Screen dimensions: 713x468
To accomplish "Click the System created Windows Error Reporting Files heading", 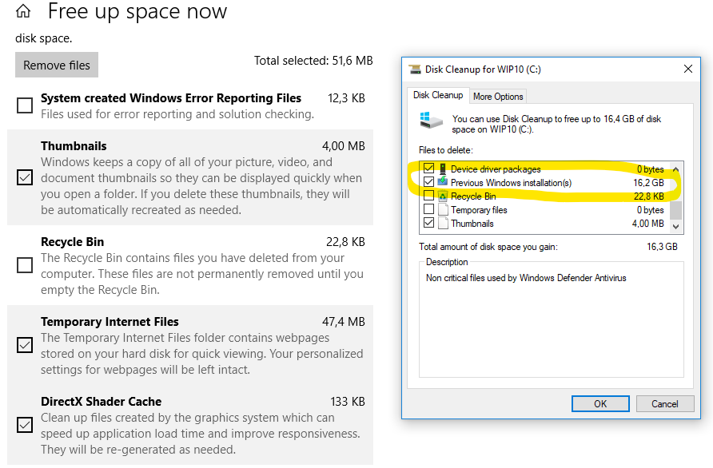I will [x=171, y=98].
